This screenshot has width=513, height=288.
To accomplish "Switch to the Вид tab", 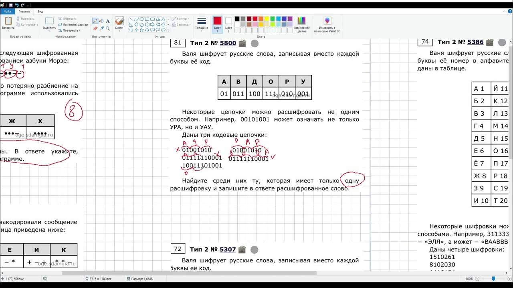I will (x=40, y=12).
